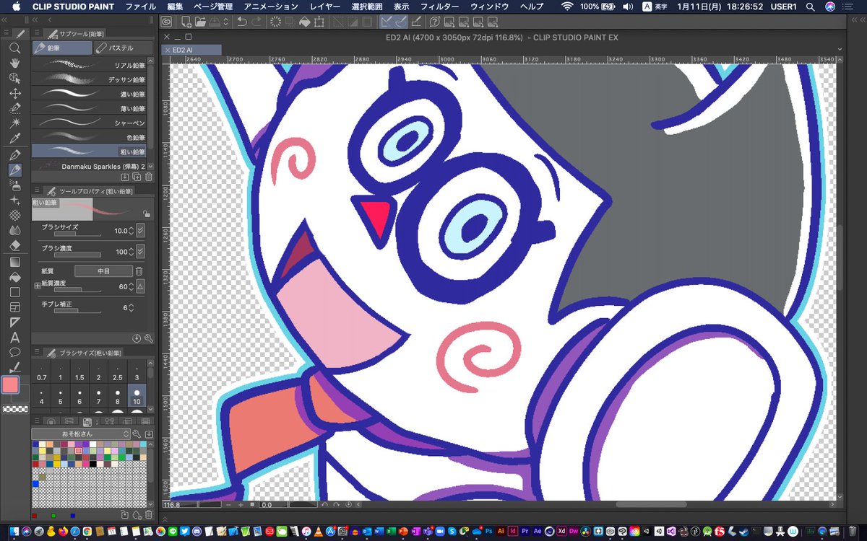Select the Ruler tool
The width and height of the screenshot is (867, 541).
(x=14, y=322)
